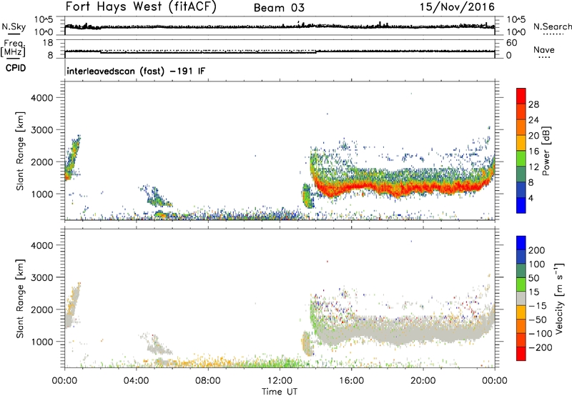This screenshot has width=572, height=396.
Task: Click the 'interleavedscan (fast) -191 IF' text
Action: click(136, 71)
